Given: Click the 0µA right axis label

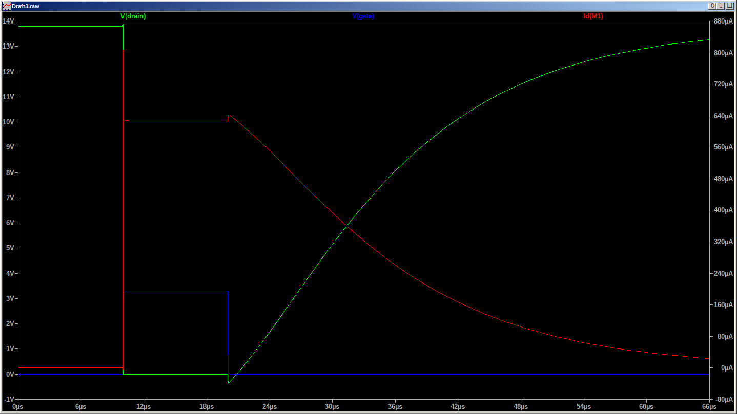Looking at the screenshot, I should pos(727,367).
